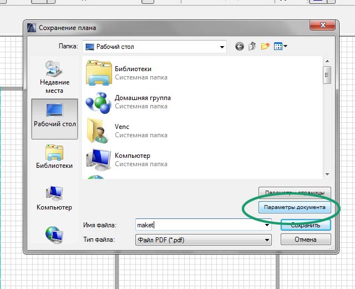Viewport: 355px width, 289px height.
Task: Click the Параметры документа button
Action: tap(295, 207)
